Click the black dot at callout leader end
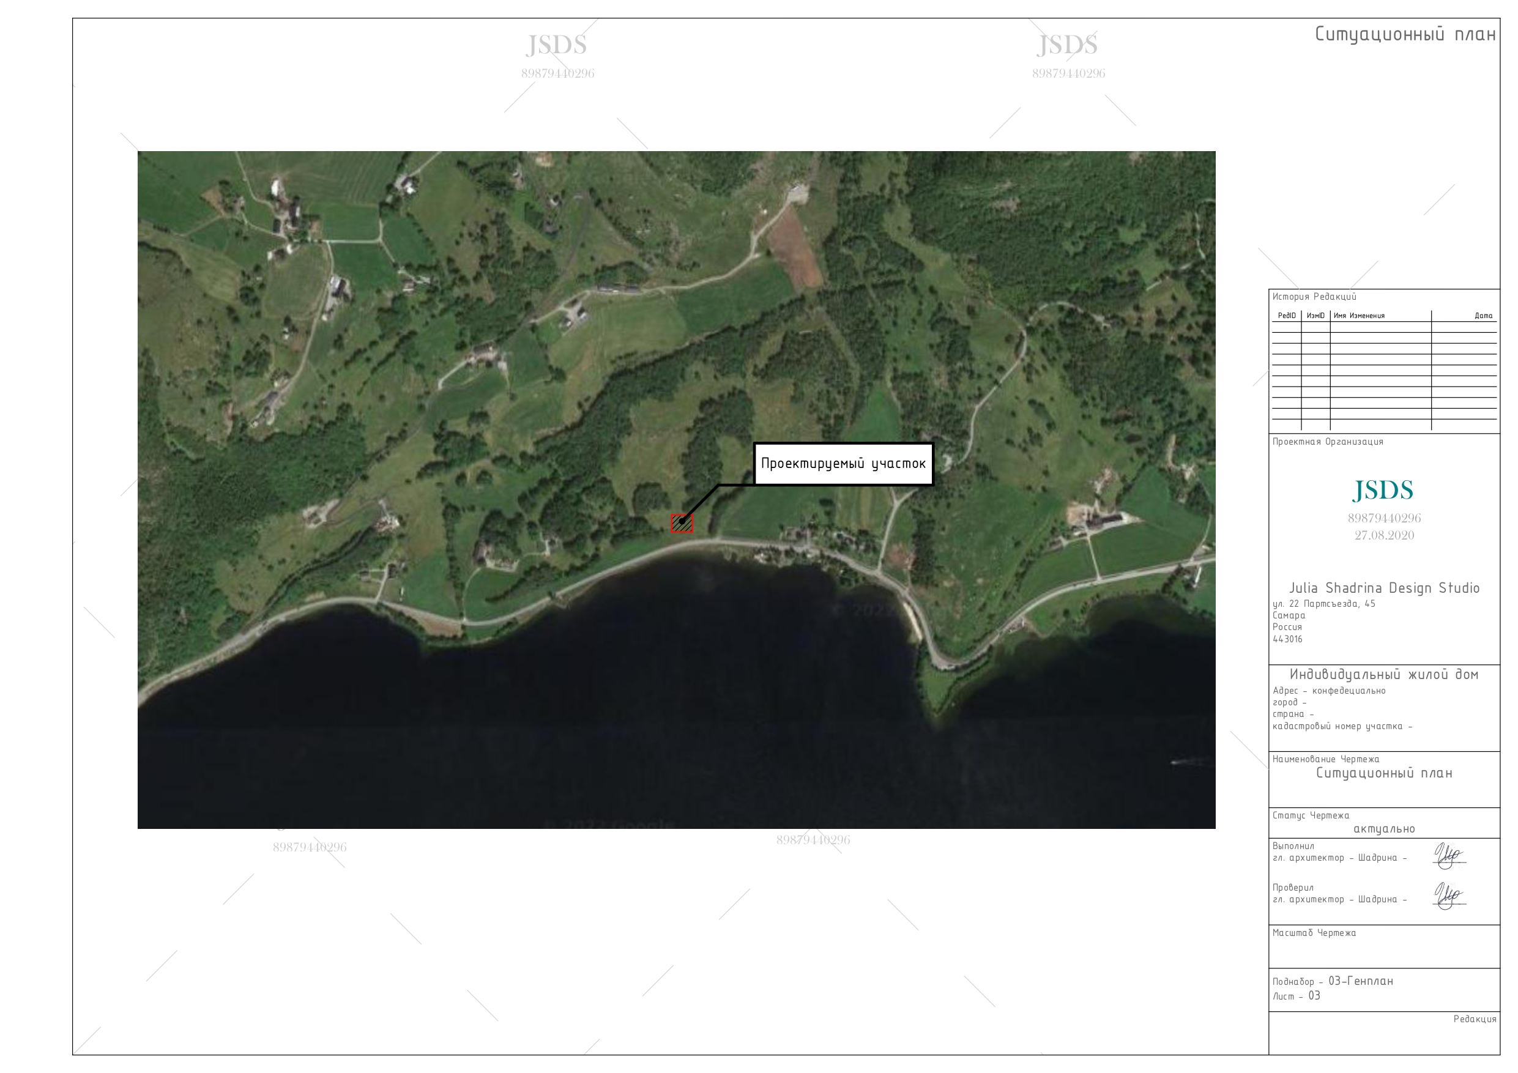 [682, 521]
